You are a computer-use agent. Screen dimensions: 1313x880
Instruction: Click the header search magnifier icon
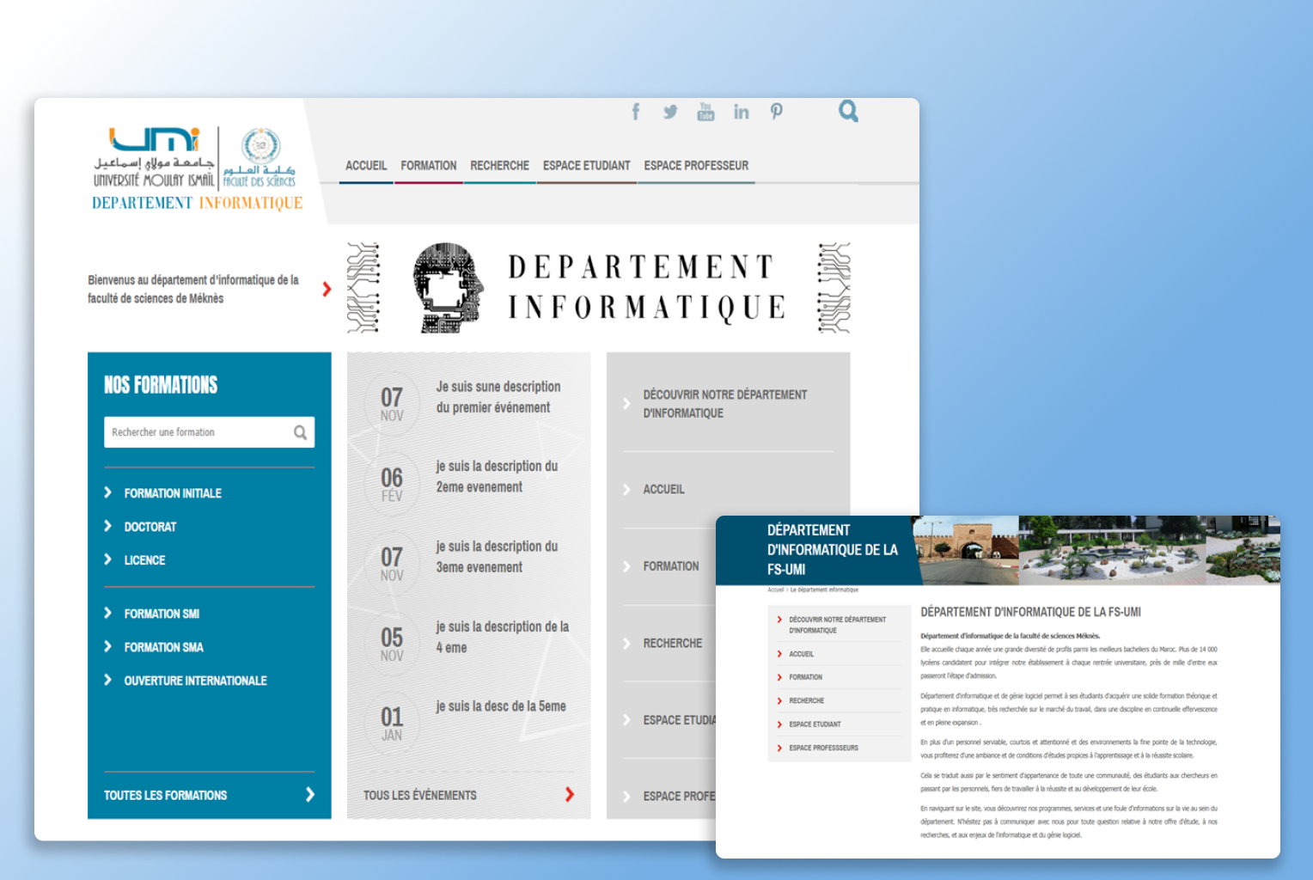[x=847, y=111]
